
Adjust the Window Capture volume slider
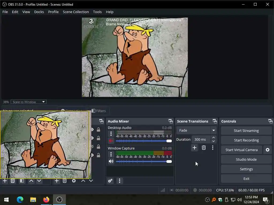[144, 161]
